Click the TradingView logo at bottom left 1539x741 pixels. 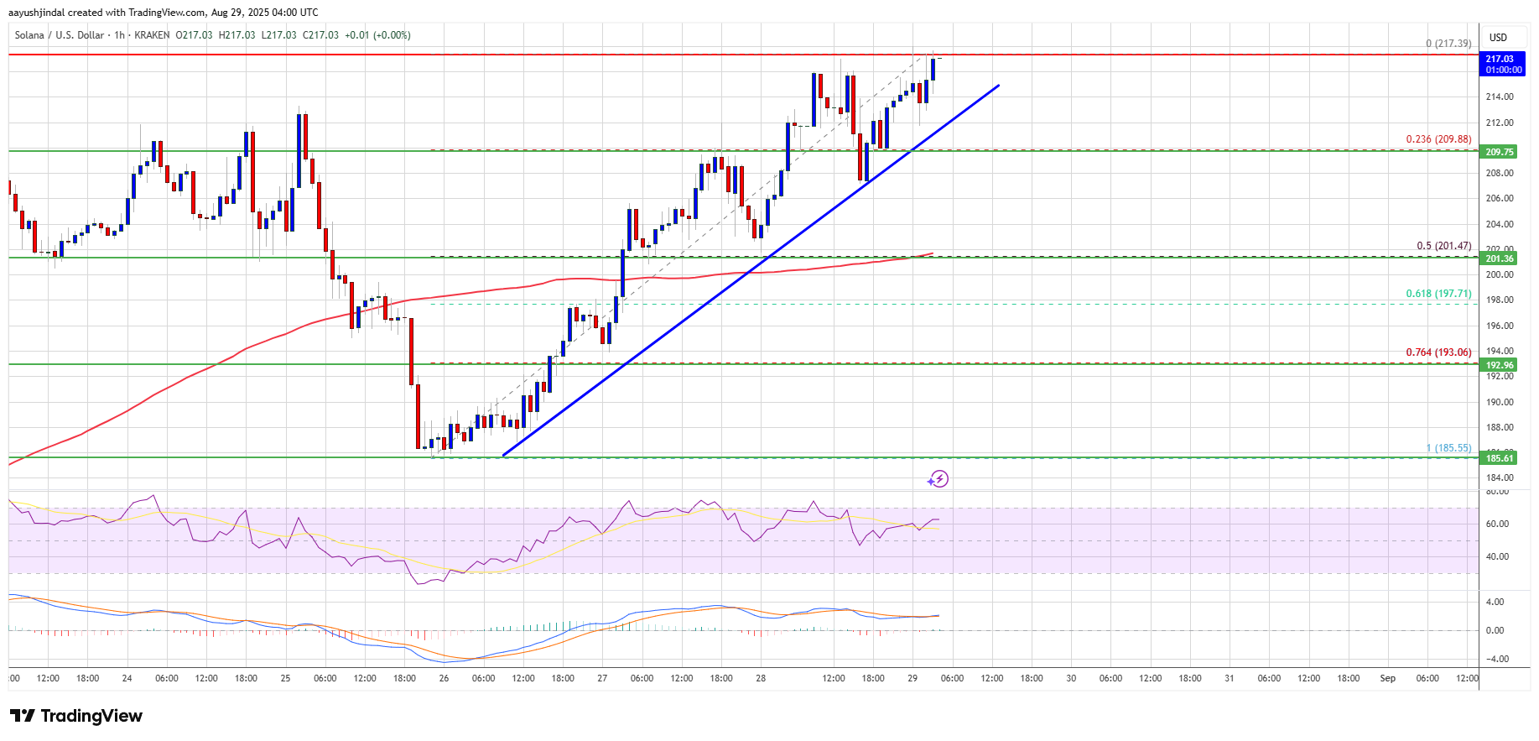point(76,716)
